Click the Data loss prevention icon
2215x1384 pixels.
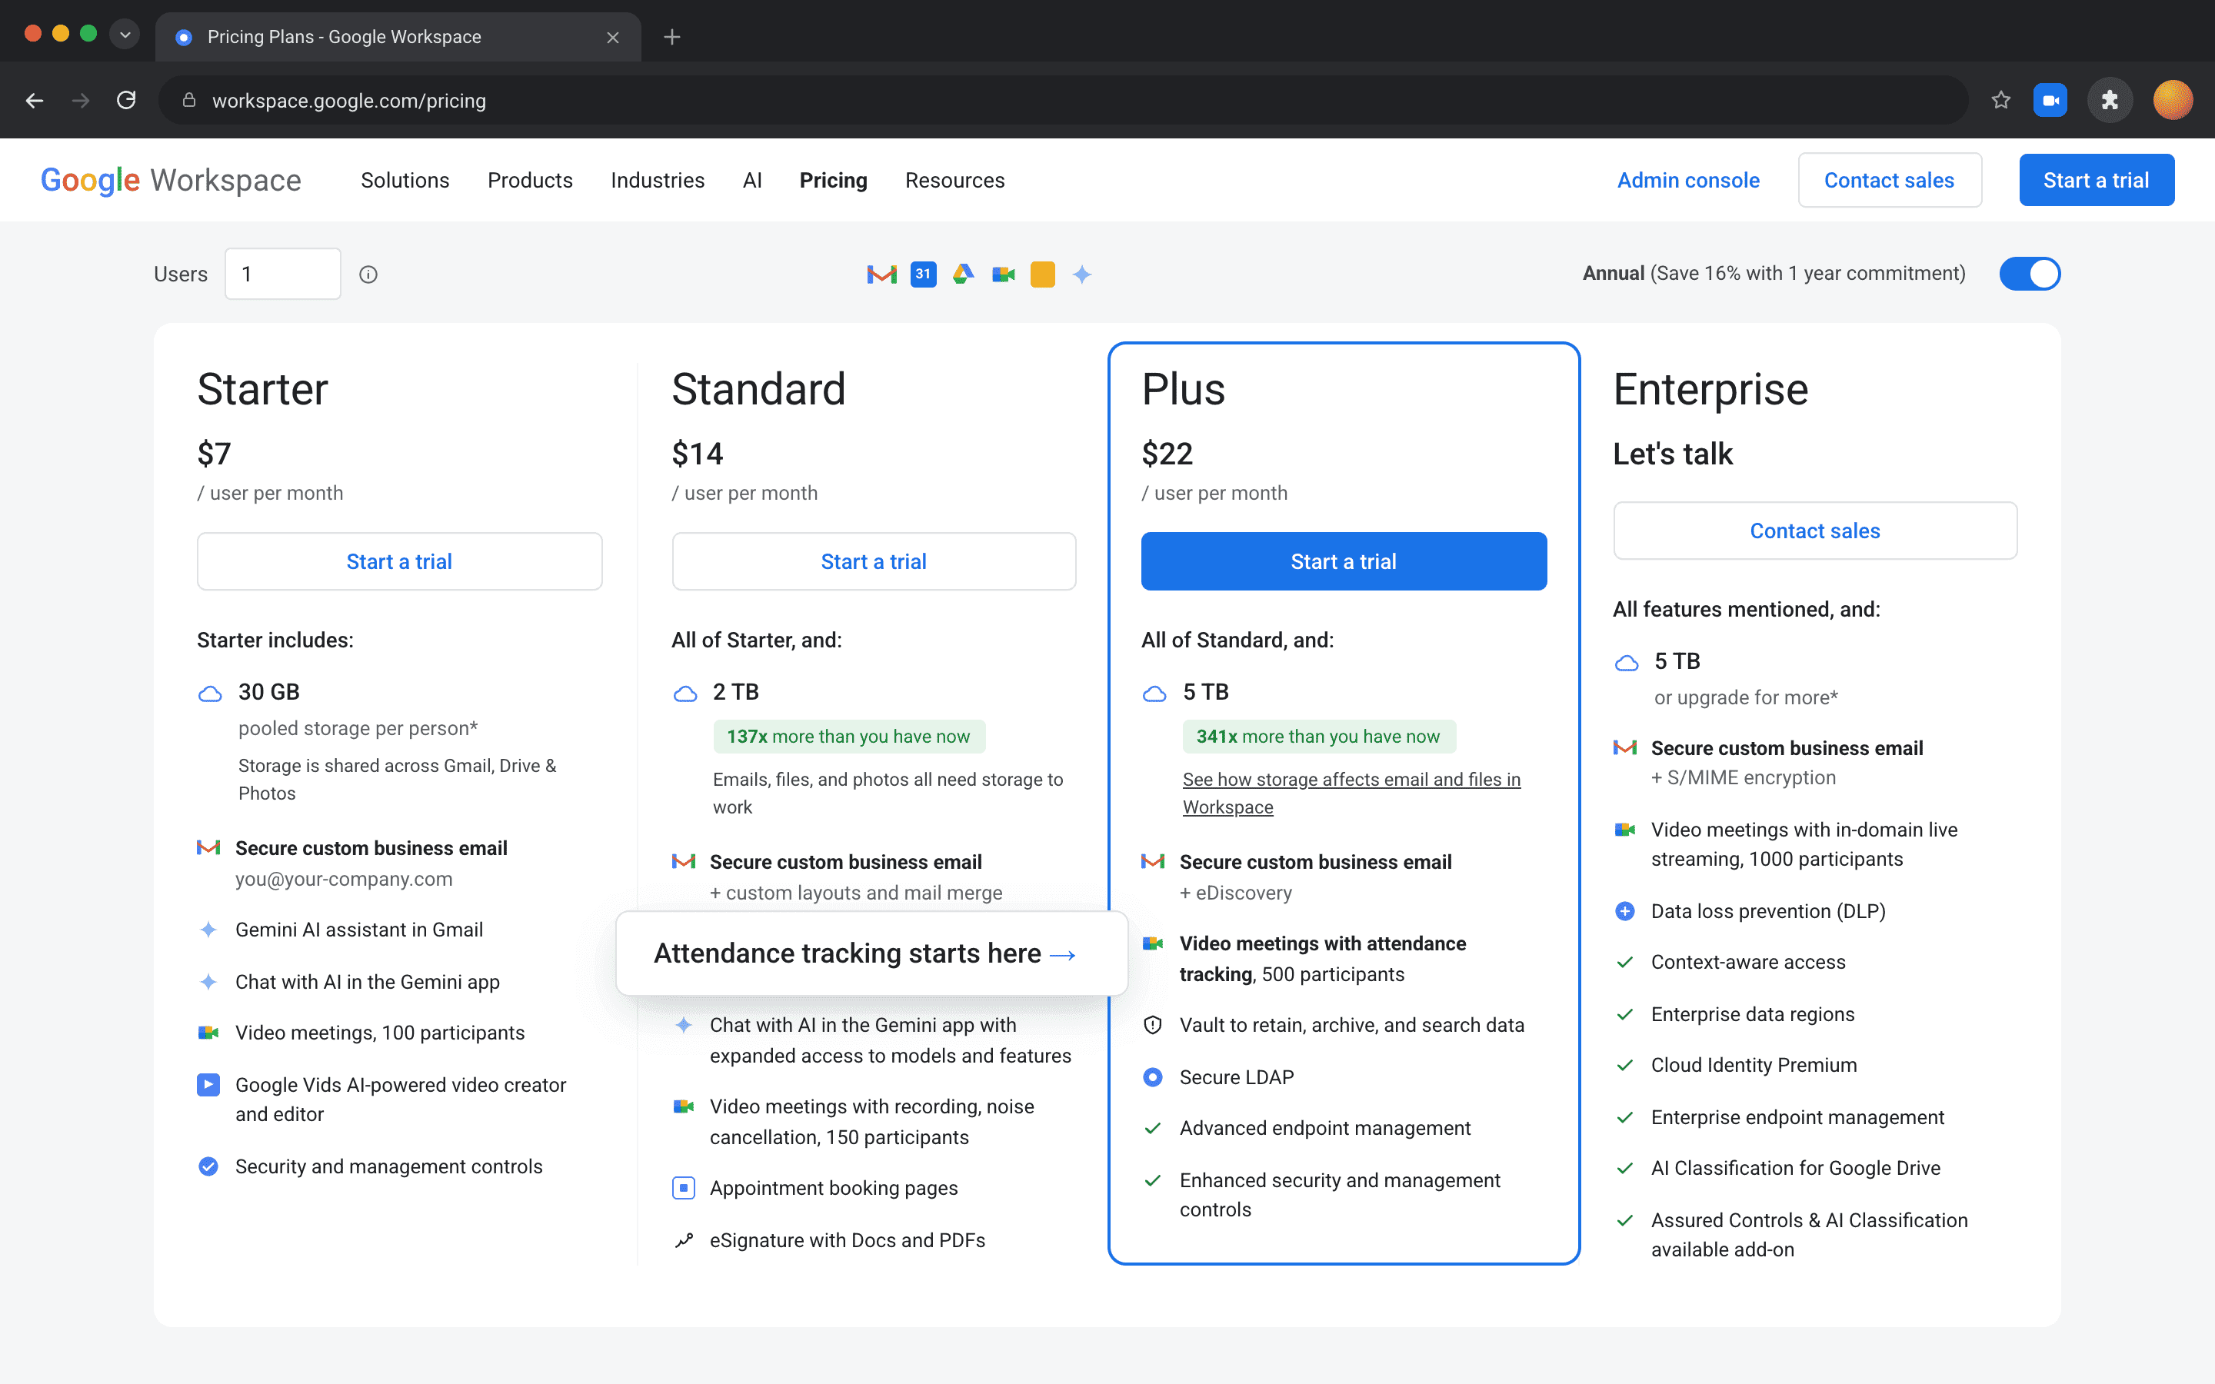pyautogui.click(x=1624, y=911)
